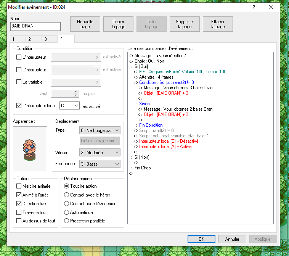The height and width of the screenshot is (256, 289).
Task: Set trigger to Processus parallèle
Action: pos(67,221)
